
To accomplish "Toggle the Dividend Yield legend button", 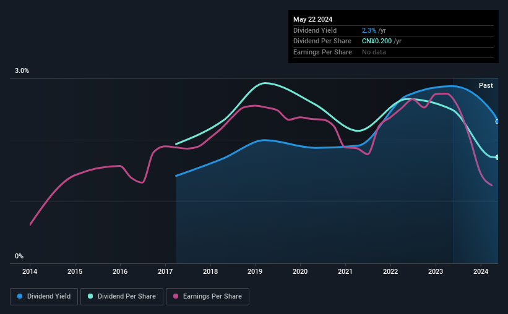I will 44,297.
